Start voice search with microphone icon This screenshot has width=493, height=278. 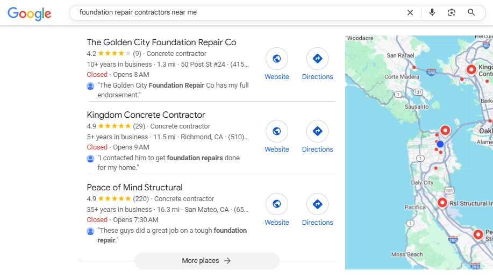point(432,12)
